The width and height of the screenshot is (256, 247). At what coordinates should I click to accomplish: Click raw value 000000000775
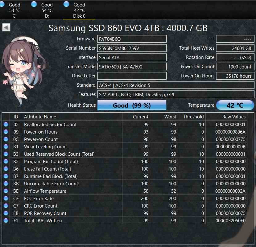pos(230,139)
